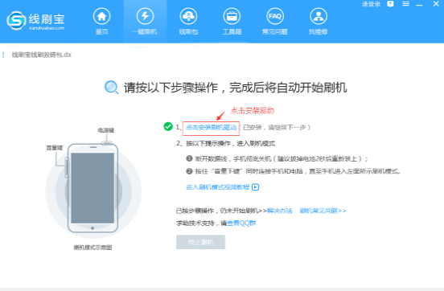This screenshot has height=291, width=444.
Task: Open the hamburger menu in title bar
Action: 405,4
